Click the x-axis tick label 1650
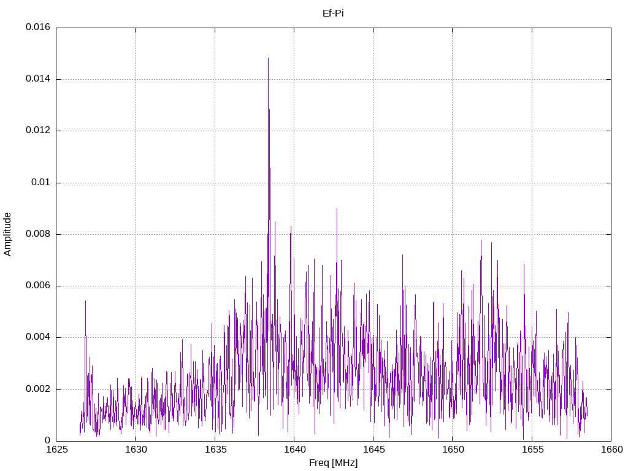The height and width of the screenshot is (471, 628). coord(453,450)
